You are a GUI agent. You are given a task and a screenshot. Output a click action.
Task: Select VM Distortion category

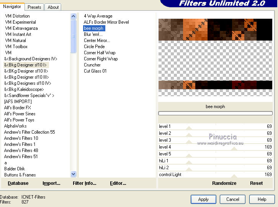coord(17,16)
